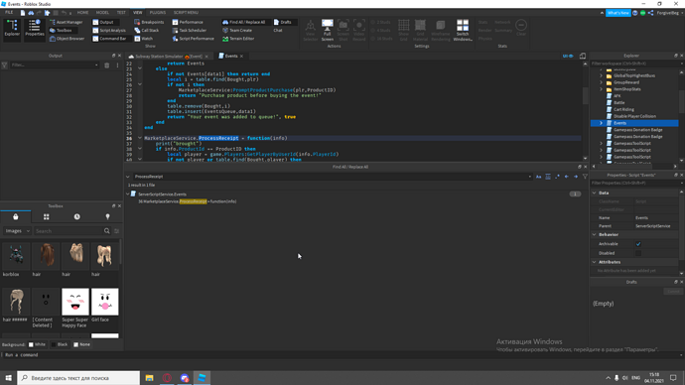Go to previous search result arrow
The image size is (685, 385).
(567, 177)
